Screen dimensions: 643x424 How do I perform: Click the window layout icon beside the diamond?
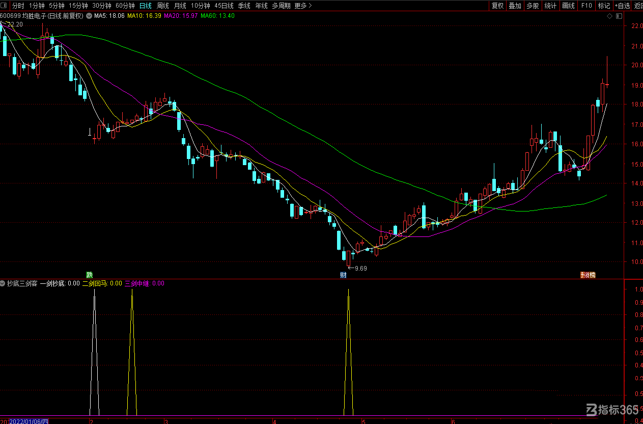click(619, 16)
